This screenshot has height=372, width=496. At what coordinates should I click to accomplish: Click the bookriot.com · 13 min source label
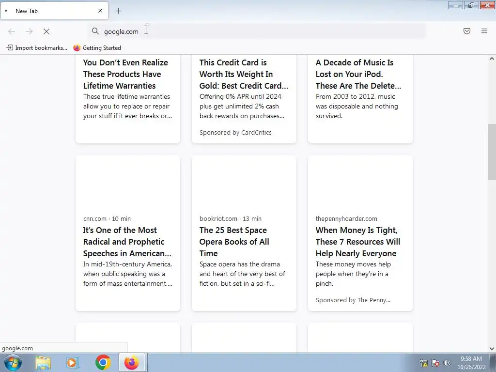(x=231, y=218)
